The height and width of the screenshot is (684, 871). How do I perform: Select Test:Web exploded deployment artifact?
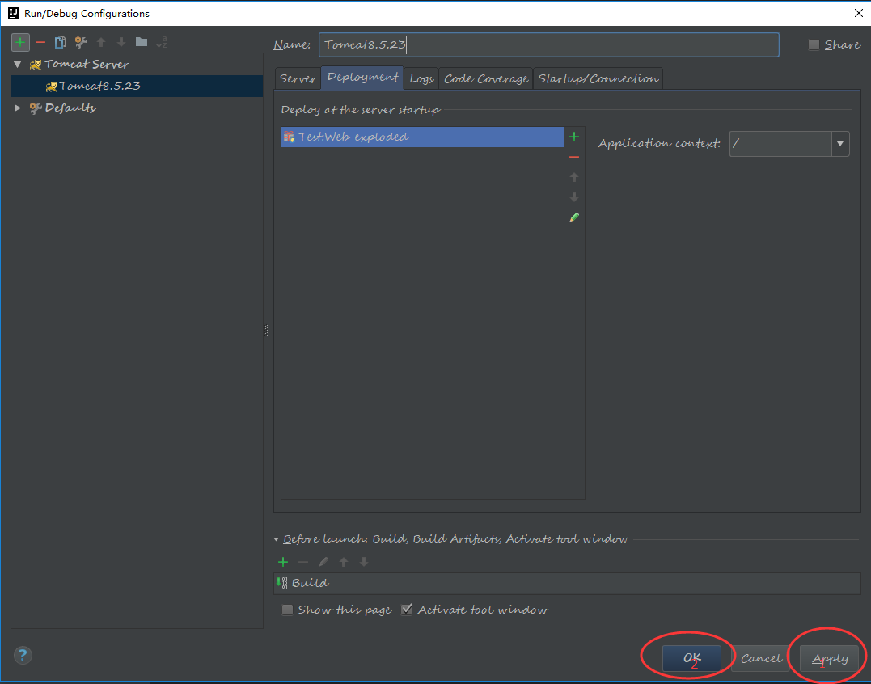[422, 137]
